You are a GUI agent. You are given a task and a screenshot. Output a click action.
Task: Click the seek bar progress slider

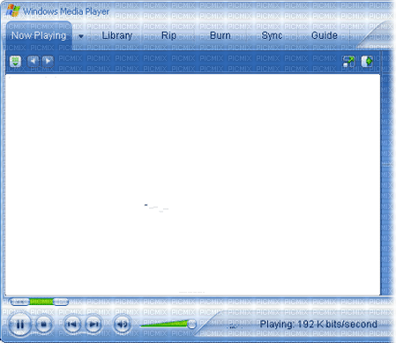click(x=39, y=302)
